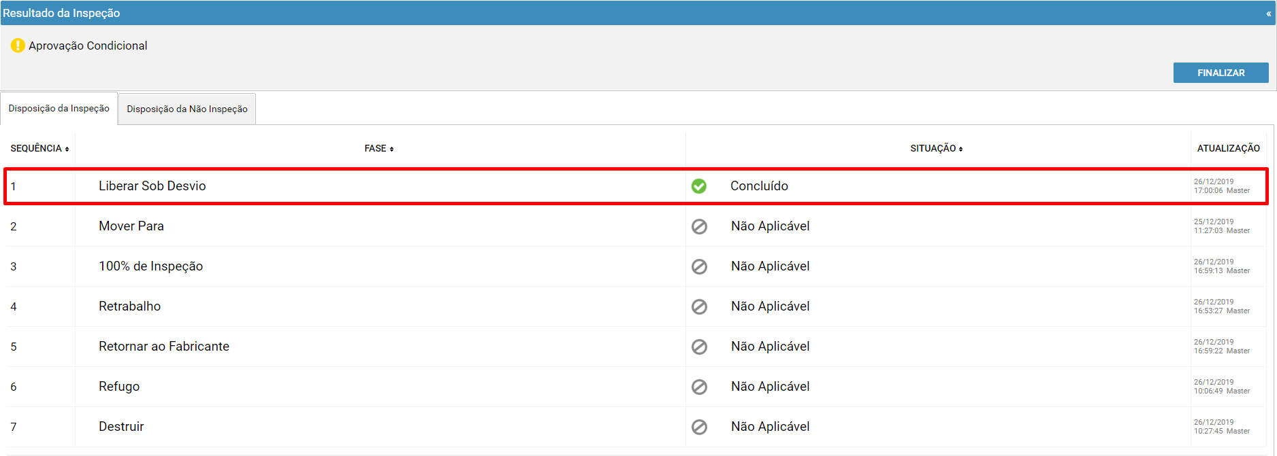Click Não Aplicável in the Refugo row
Image resolution: width=1277 pixels, height=456 pixels.
(x=770, y=387)
